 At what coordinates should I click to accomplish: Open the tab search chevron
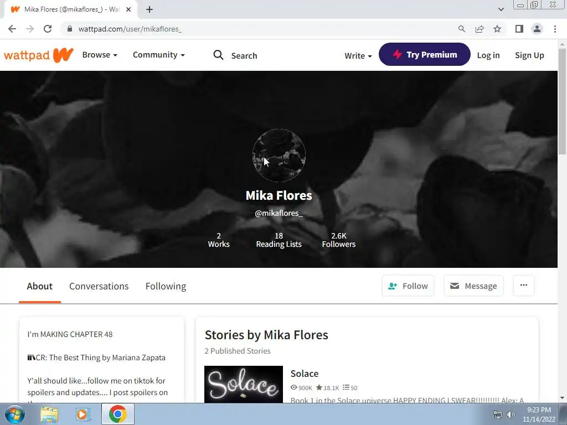[501, 9]
